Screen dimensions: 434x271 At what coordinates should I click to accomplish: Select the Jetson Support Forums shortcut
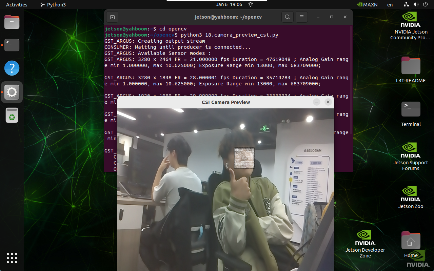coord(411,156)
